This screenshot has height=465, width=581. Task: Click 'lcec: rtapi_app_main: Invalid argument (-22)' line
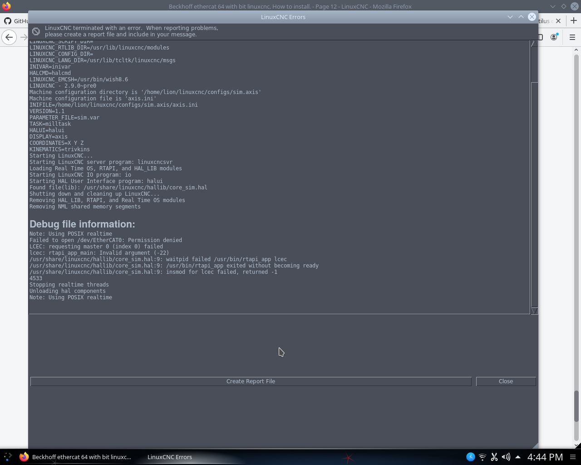(99, 253)
